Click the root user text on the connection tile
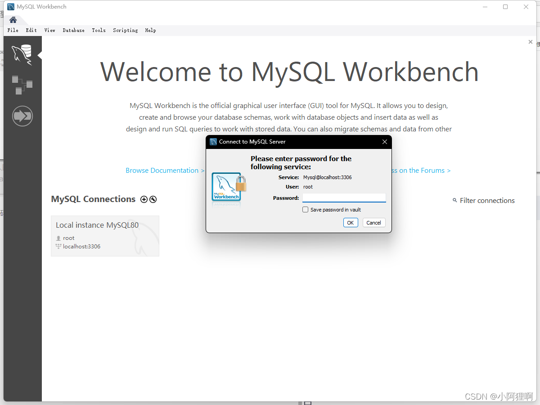Viewport: 540px width, 405px height. [69, 238]
